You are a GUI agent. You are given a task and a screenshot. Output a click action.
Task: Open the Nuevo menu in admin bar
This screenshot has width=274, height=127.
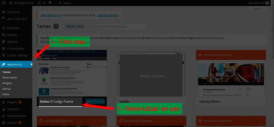[x=65, y=3]
